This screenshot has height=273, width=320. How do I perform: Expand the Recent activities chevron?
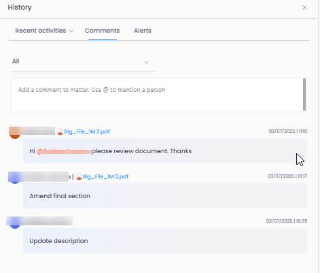pyautogui.click(x=71, y=31)
